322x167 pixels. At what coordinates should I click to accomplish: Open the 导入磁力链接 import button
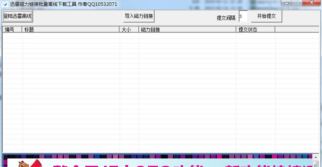139,16
